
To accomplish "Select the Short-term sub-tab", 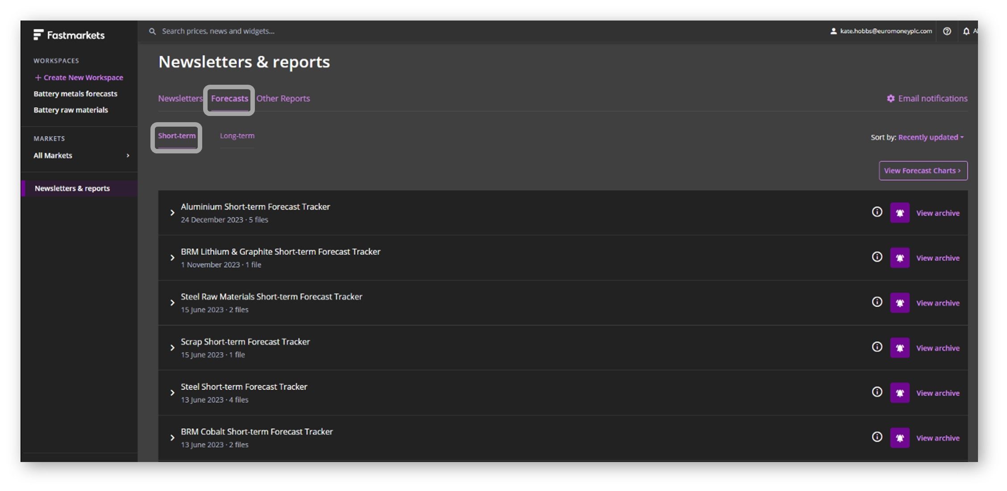I will point(177,136).
